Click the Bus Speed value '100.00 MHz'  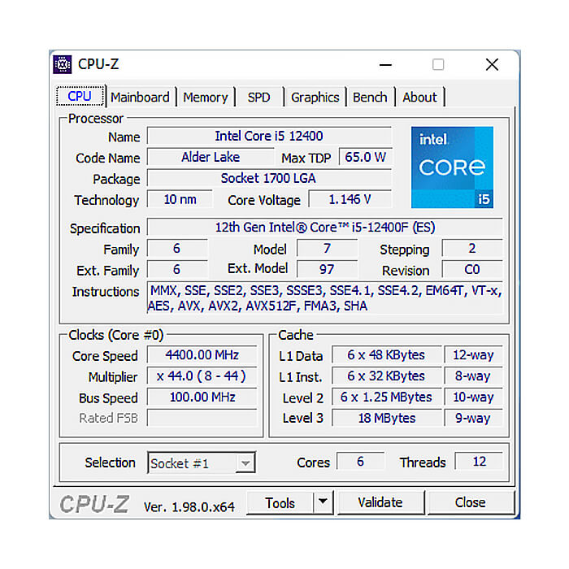(202, 397)
